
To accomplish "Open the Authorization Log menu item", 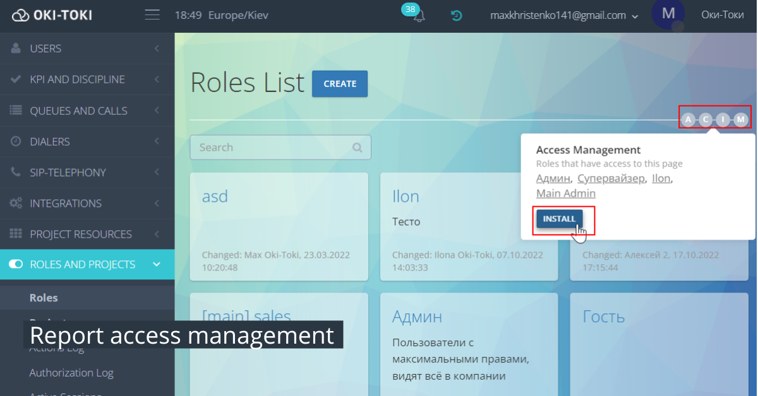I will pos(71,373).
